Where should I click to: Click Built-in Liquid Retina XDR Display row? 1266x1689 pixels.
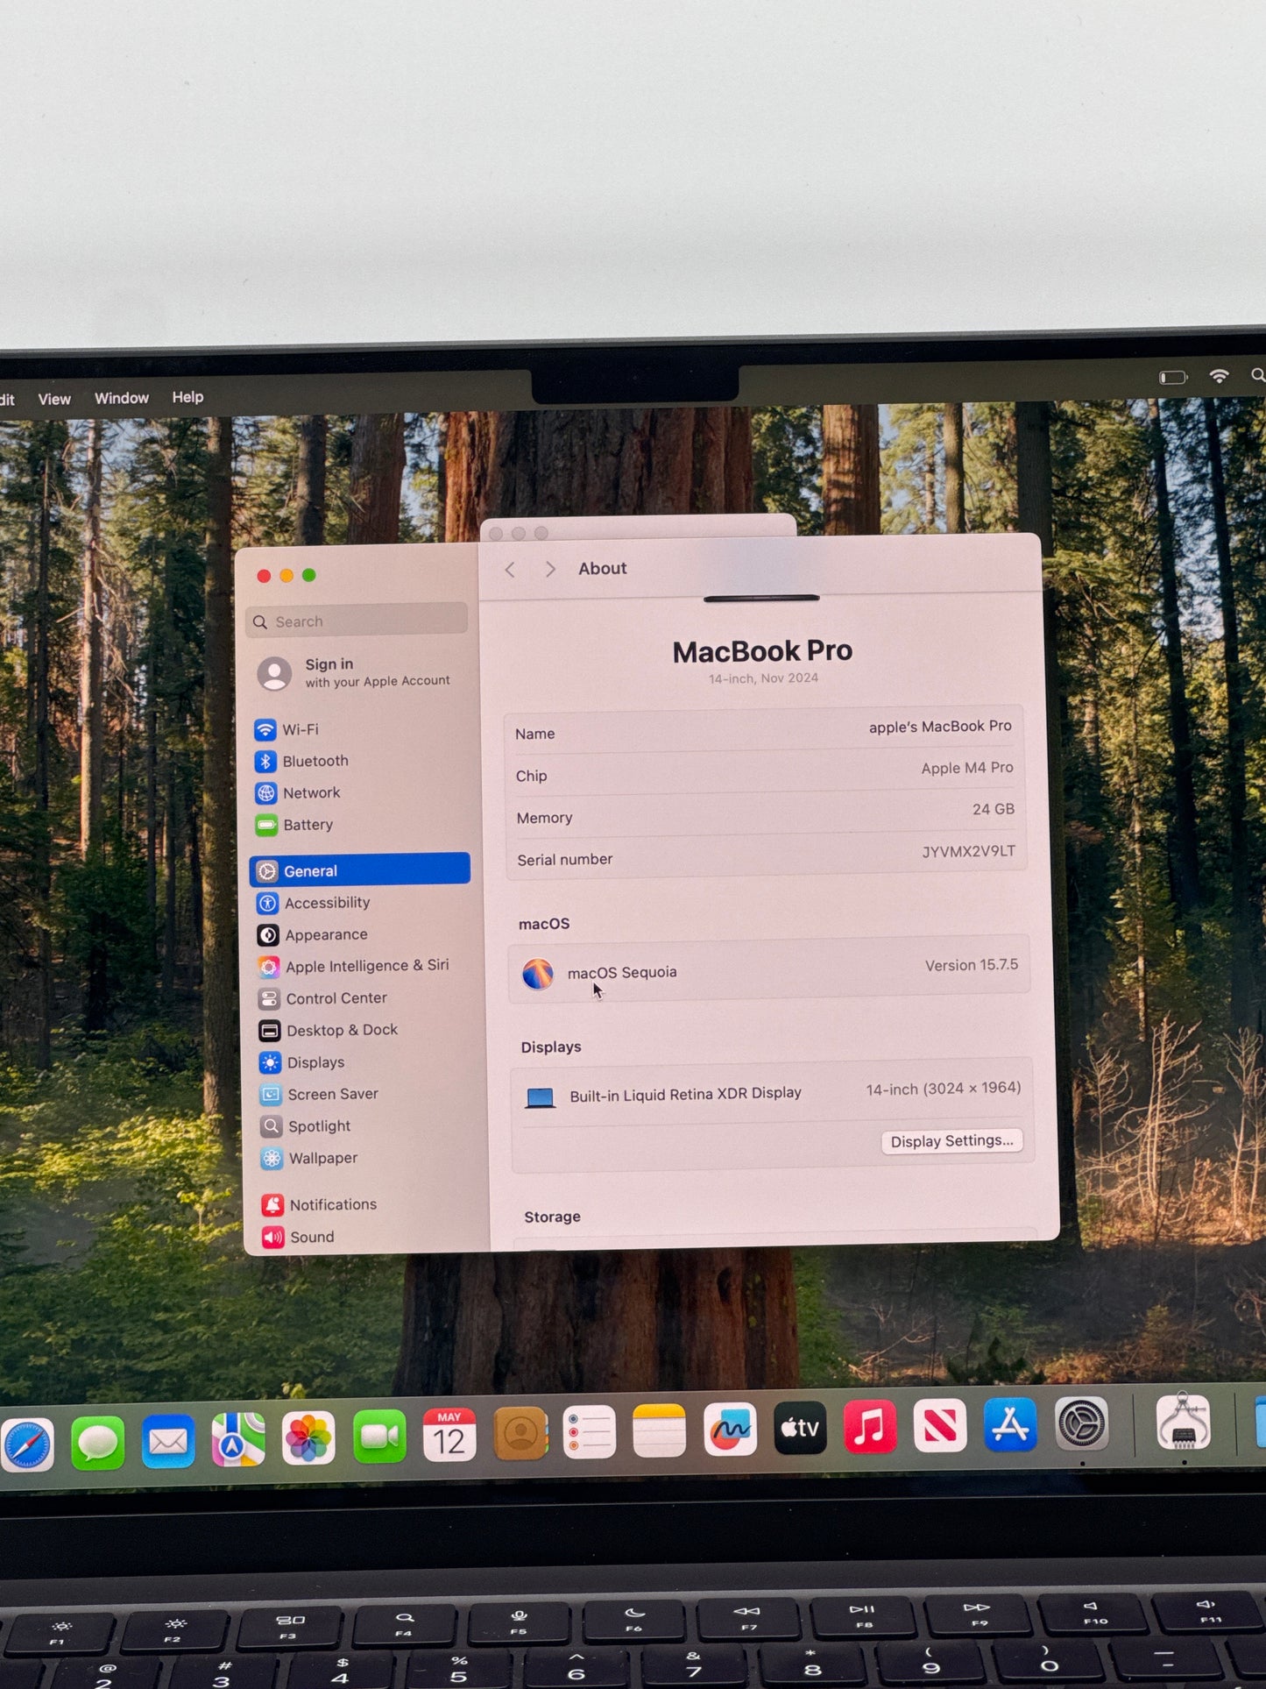click(x=771, y=1092)
